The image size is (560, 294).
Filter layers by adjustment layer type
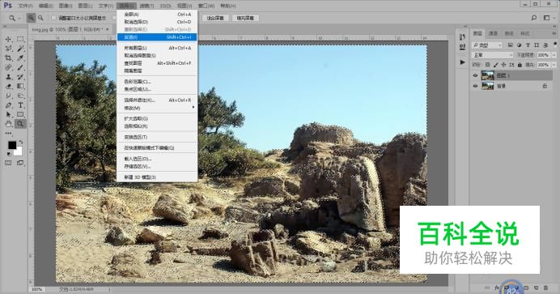point(519,45)
